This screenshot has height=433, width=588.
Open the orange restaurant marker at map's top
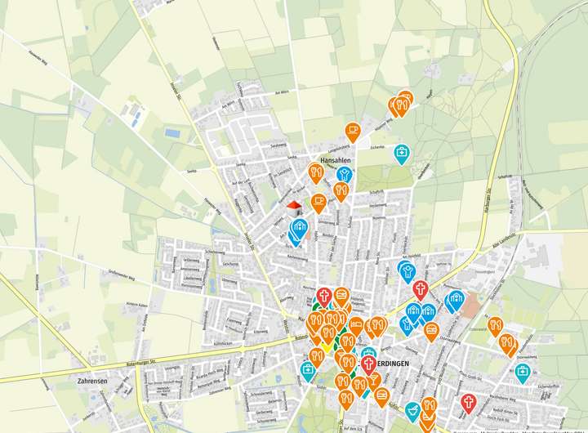(400, 105)
